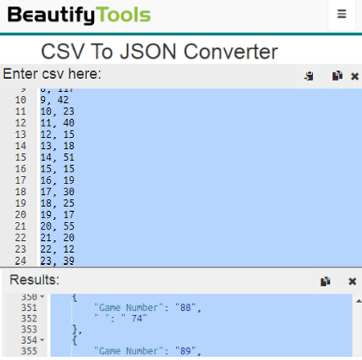Click line number 10 in csv gutter

click(21, 100)
